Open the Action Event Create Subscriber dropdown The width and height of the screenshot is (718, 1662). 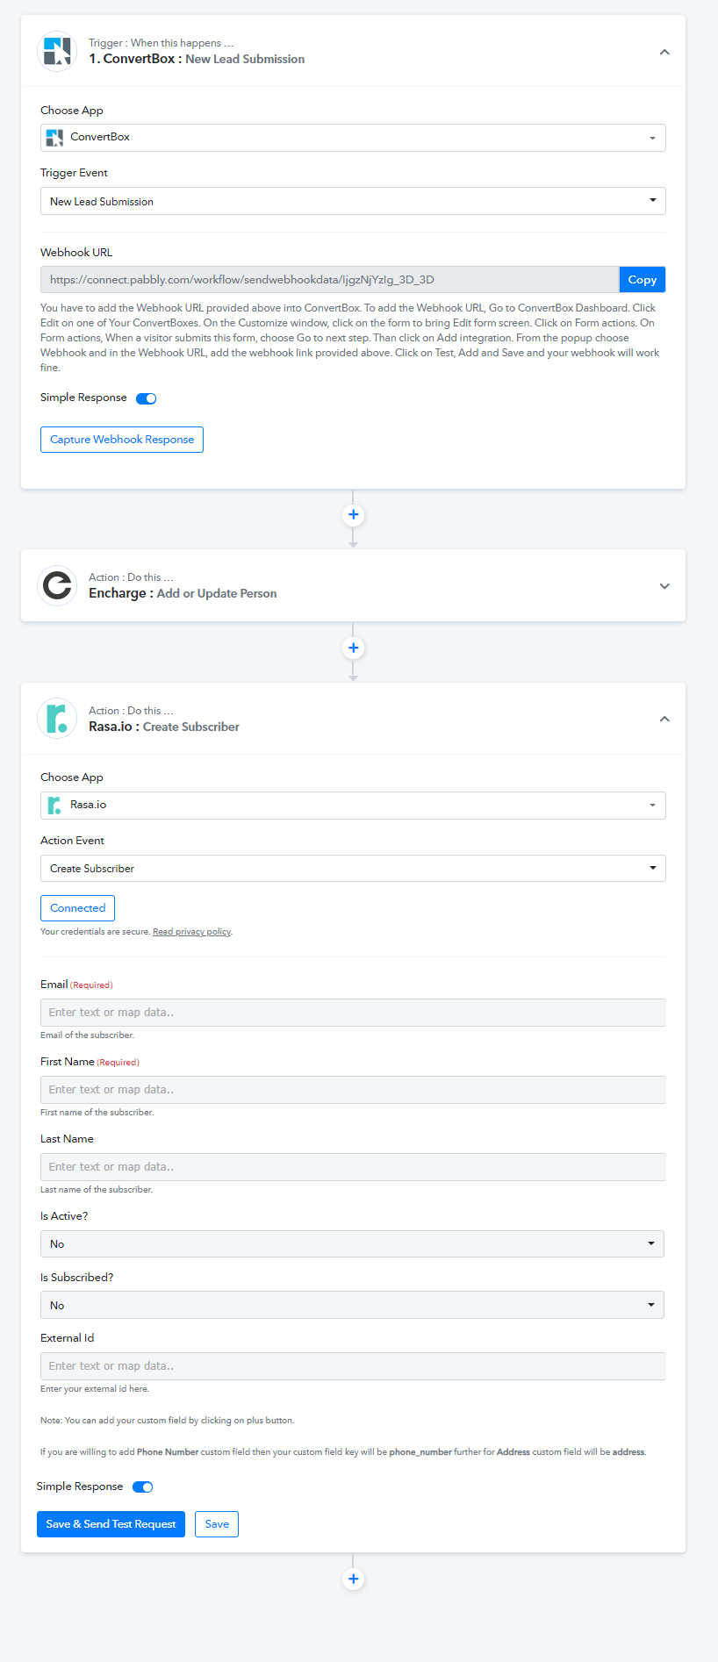point(353,869)
